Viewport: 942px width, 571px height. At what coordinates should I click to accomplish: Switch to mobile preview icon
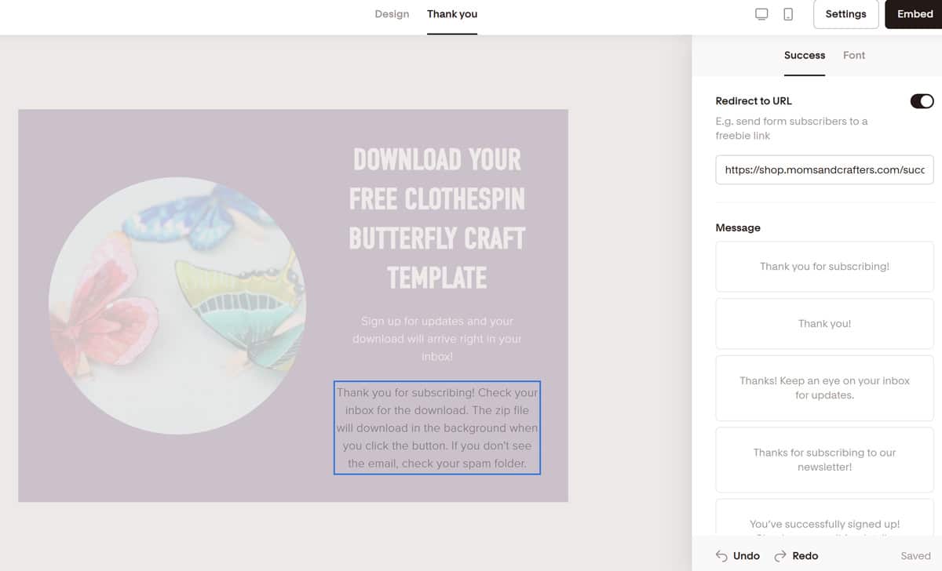point(788,14)
